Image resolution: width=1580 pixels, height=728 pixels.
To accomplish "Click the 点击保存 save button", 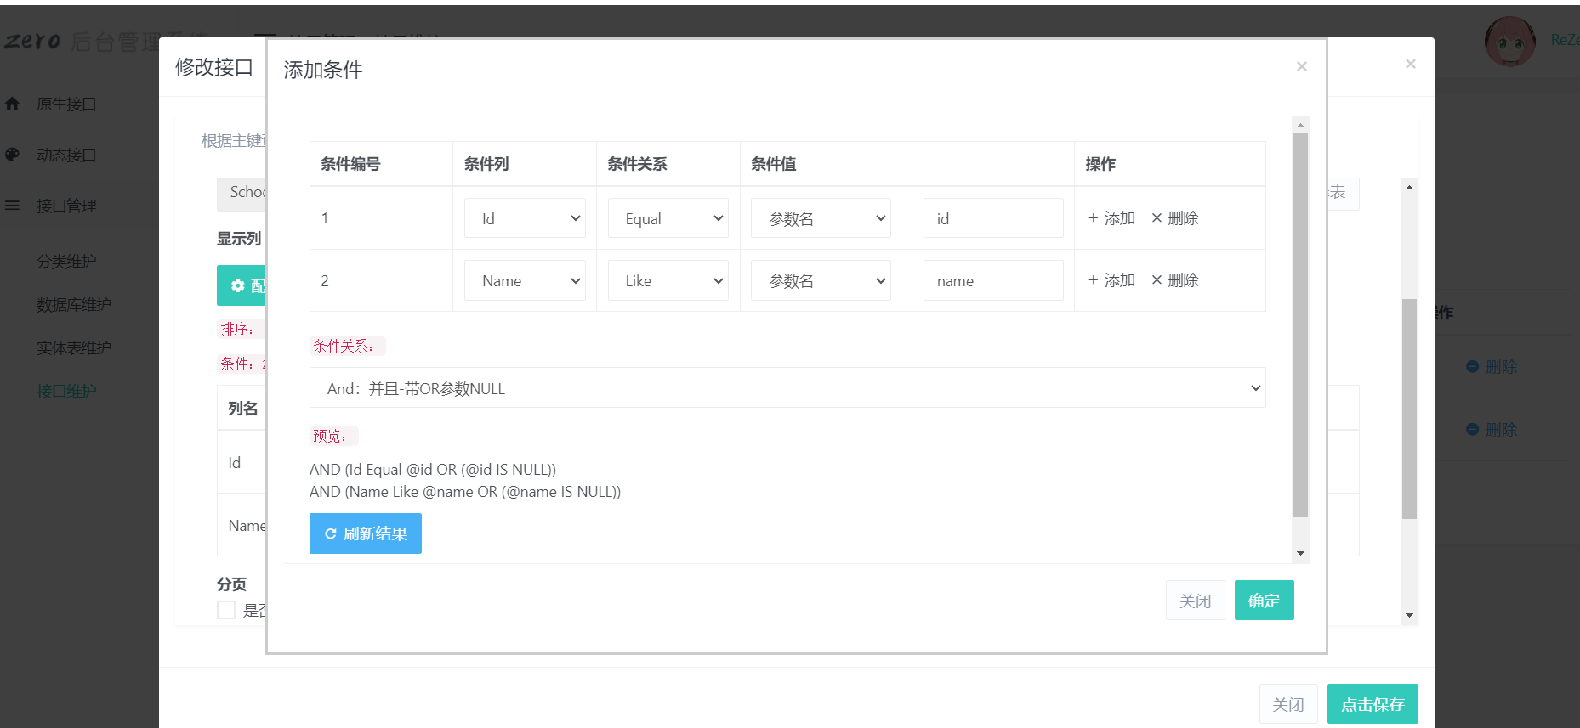I will tap(1373, 704).
